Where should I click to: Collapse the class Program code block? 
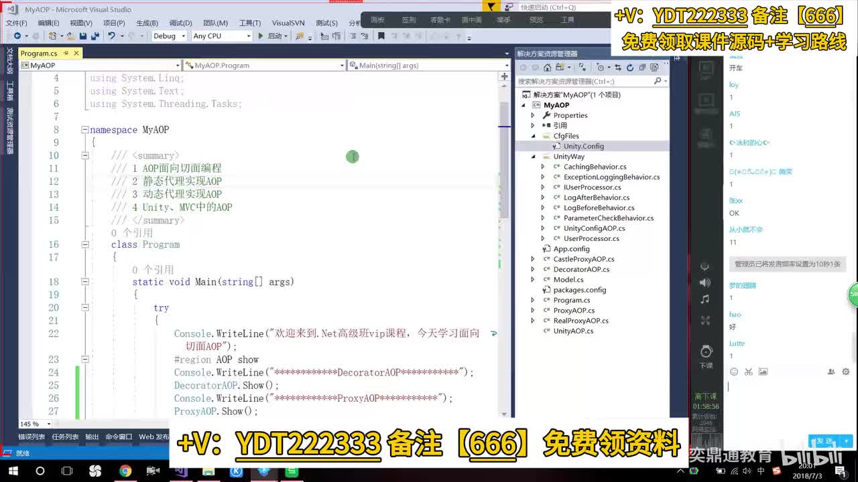tap(84, 245)
